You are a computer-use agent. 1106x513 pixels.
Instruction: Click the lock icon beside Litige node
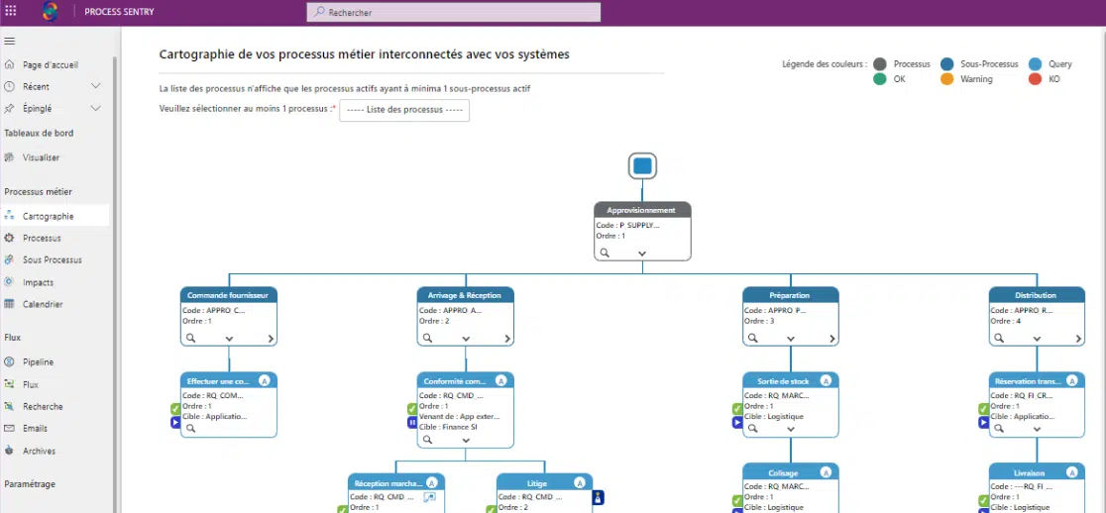click(598, 497)
